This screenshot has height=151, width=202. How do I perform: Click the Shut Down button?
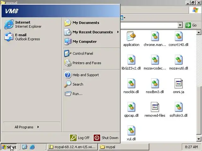(x=106, y=138)
